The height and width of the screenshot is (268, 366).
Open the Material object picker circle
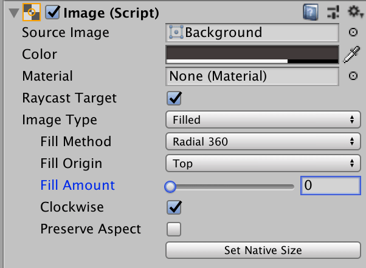click(353, 76)
